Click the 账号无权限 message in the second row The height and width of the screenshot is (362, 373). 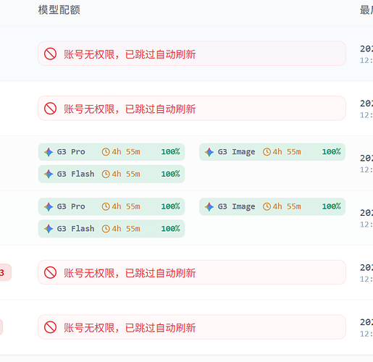click(130, 109)
